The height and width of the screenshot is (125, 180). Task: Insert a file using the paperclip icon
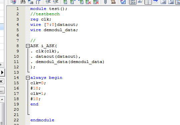coord(105,2)
